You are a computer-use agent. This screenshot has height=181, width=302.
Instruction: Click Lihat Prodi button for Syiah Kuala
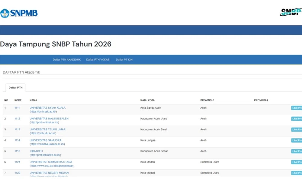[297, 108]
